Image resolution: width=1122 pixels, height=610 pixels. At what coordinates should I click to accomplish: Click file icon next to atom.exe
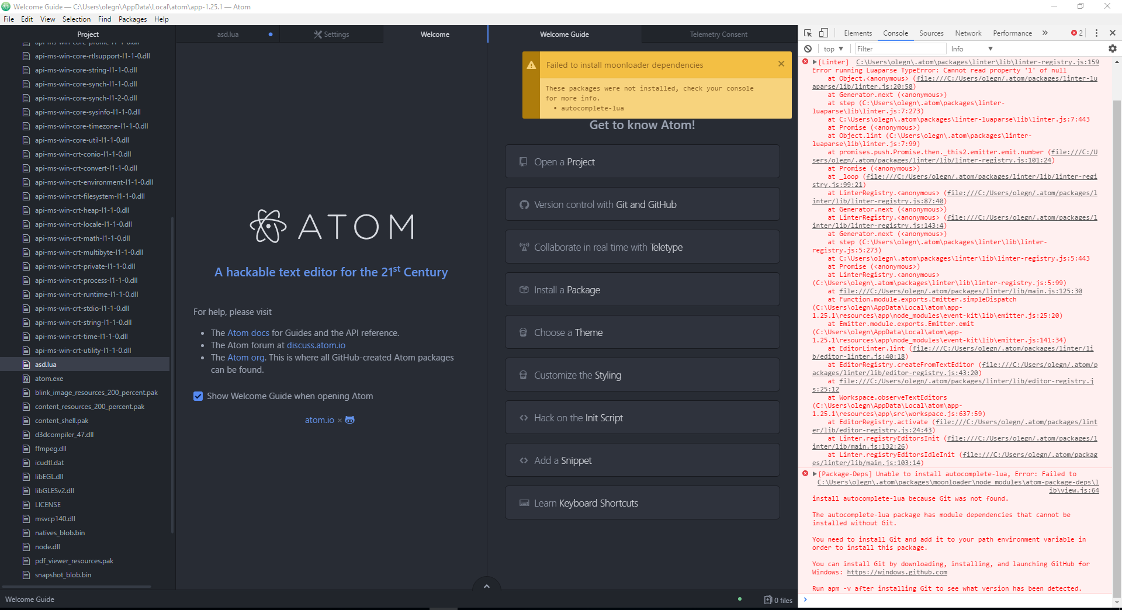[26, 379]
